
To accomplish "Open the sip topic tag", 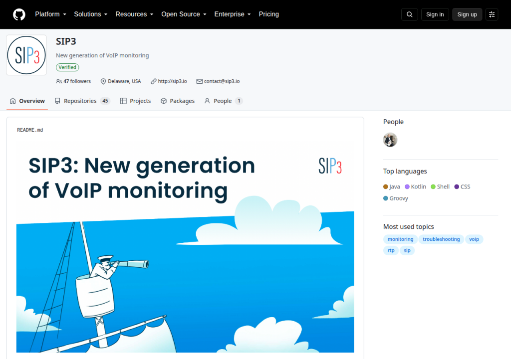I will coord(407,250).
